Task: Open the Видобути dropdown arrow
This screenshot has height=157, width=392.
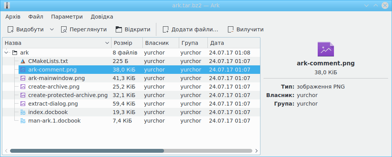Action: tap(52, 29)
